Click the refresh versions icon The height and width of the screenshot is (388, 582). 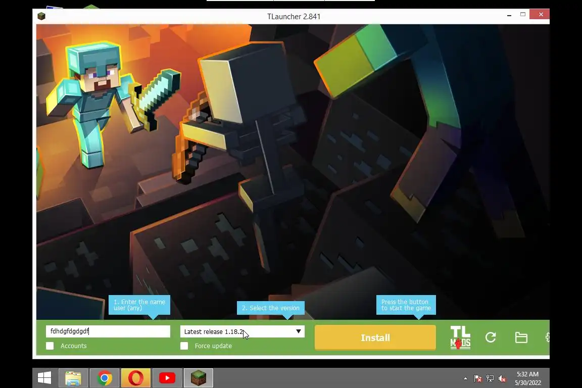point(491,337)
